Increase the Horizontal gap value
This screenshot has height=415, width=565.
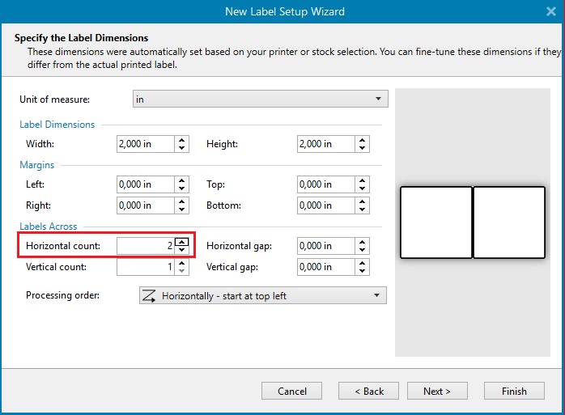coord(363,241)
